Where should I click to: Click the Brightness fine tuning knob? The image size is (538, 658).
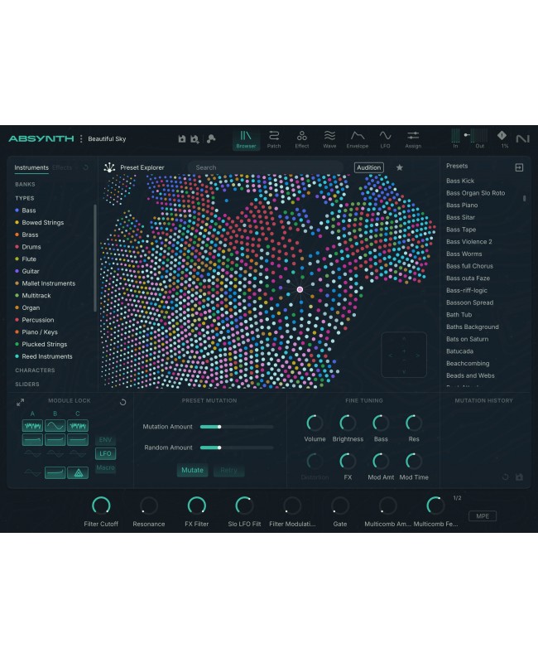pyautogui.click(x=348, y=423)
